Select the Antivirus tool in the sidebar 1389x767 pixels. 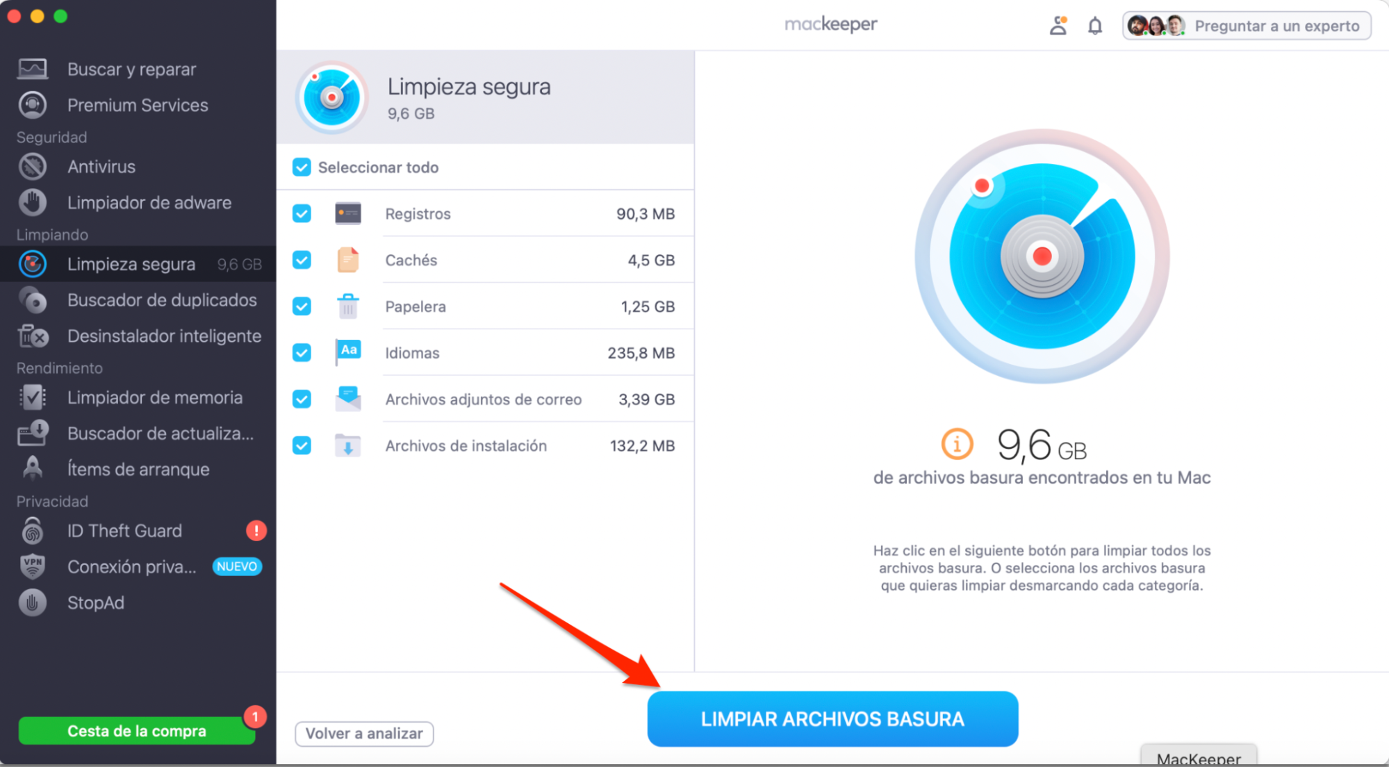click(101, 166)
